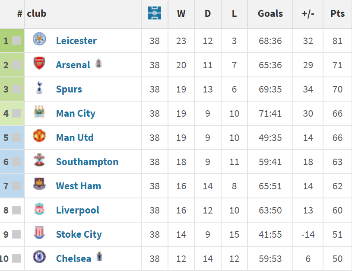Click the trophy icon next to Arsenal
Image resolution: width=352 pixels, height=271 pixels.
pos(98,63)
